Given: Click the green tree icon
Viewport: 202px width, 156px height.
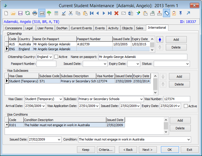Looking at the screenshot, I should 49,13.
